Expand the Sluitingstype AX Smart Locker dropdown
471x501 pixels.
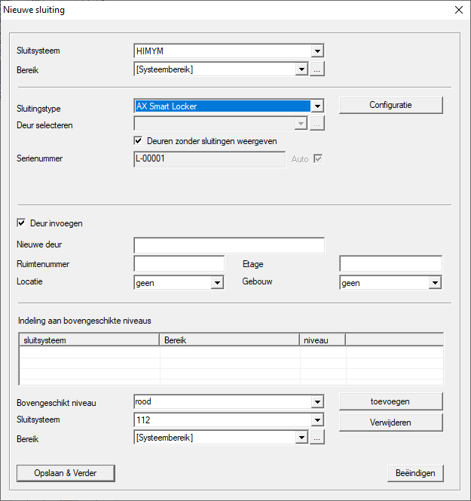click(317, 106)
